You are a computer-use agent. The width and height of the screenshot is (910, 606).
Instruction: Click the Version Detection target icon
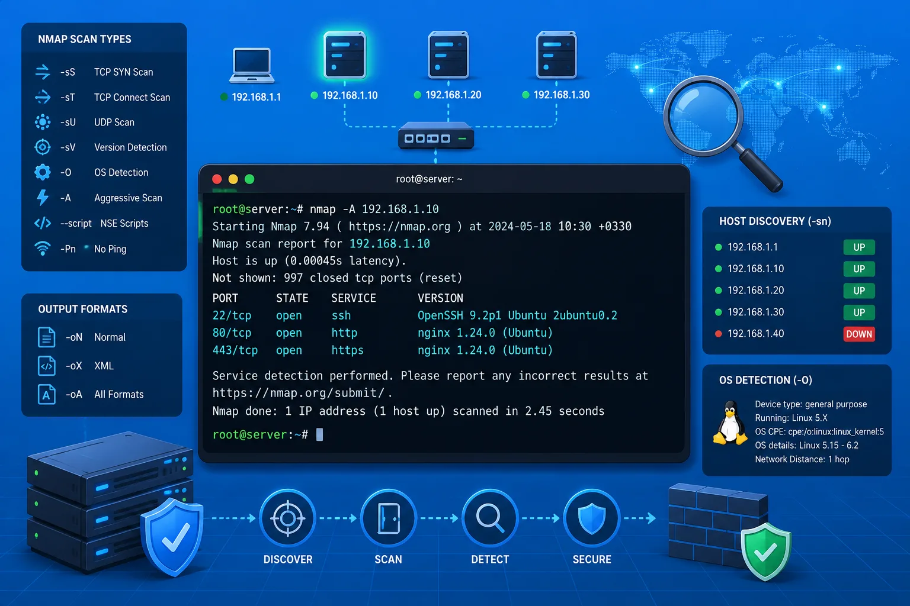click(43, 147)
